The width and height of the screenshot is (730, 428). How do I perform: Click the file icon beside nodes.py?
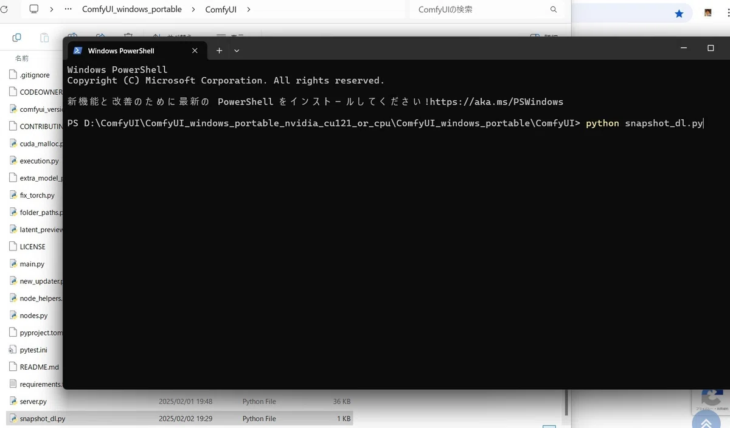(x=13, y=316)
